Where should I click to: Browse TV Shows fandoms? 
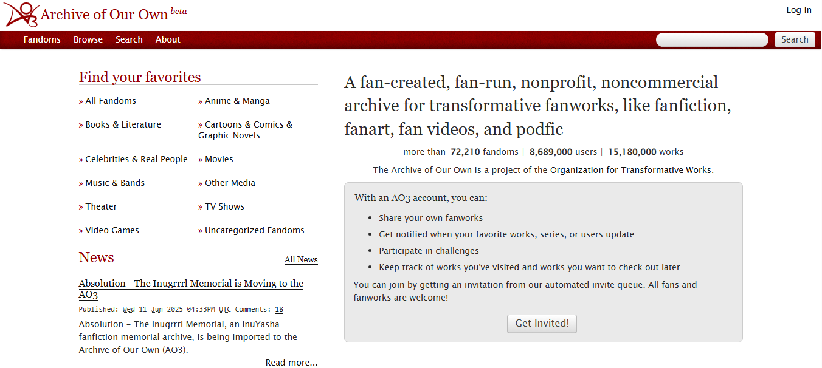coord(224,206)
